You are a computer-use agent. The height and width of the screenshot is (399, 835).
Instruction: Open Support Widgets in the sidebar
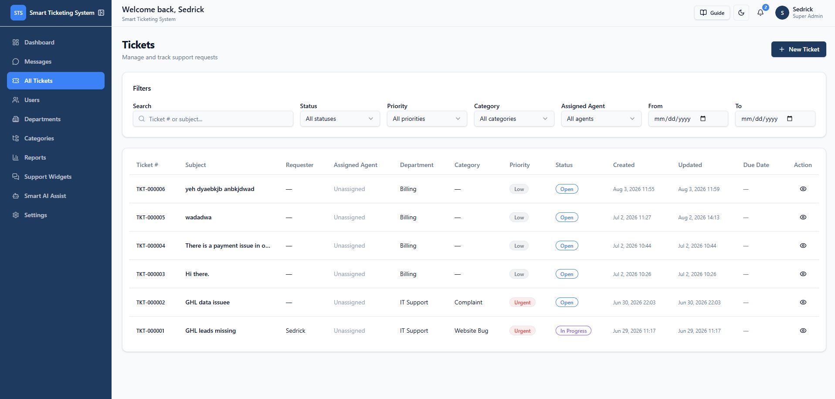56,177
